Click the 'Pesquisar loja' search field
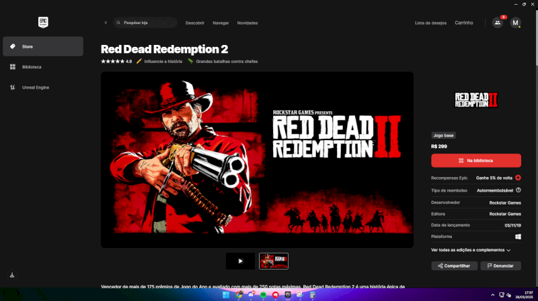Screen dimensions: 538x301 point(145,23)
